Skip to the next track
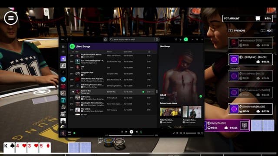Image resolution: width=278 pixels, height=156 pixels. pos(137,132)
